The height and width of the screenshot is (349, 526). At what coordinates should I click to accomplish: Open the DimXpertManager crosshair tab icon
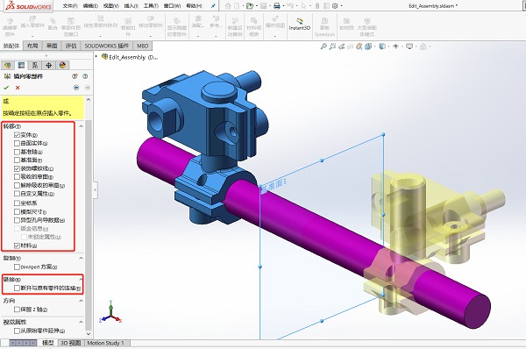48,65
